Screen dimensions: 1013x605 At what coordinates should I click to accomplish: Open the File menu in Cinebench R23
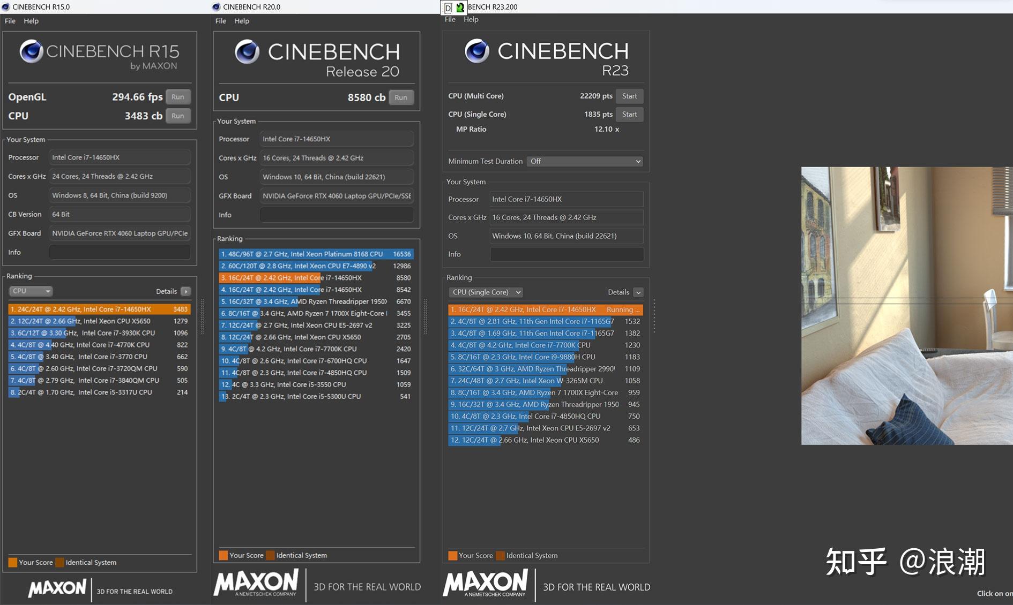(x=450, y=19)
